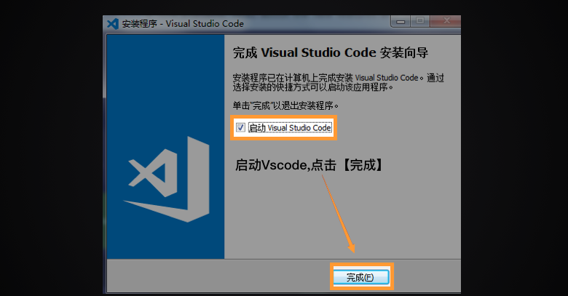Viewport: 568px width, 296px height.
Task: Click the 安装程序已在计算机上完成安装 paragraph
Action: (x=339, y=82)
